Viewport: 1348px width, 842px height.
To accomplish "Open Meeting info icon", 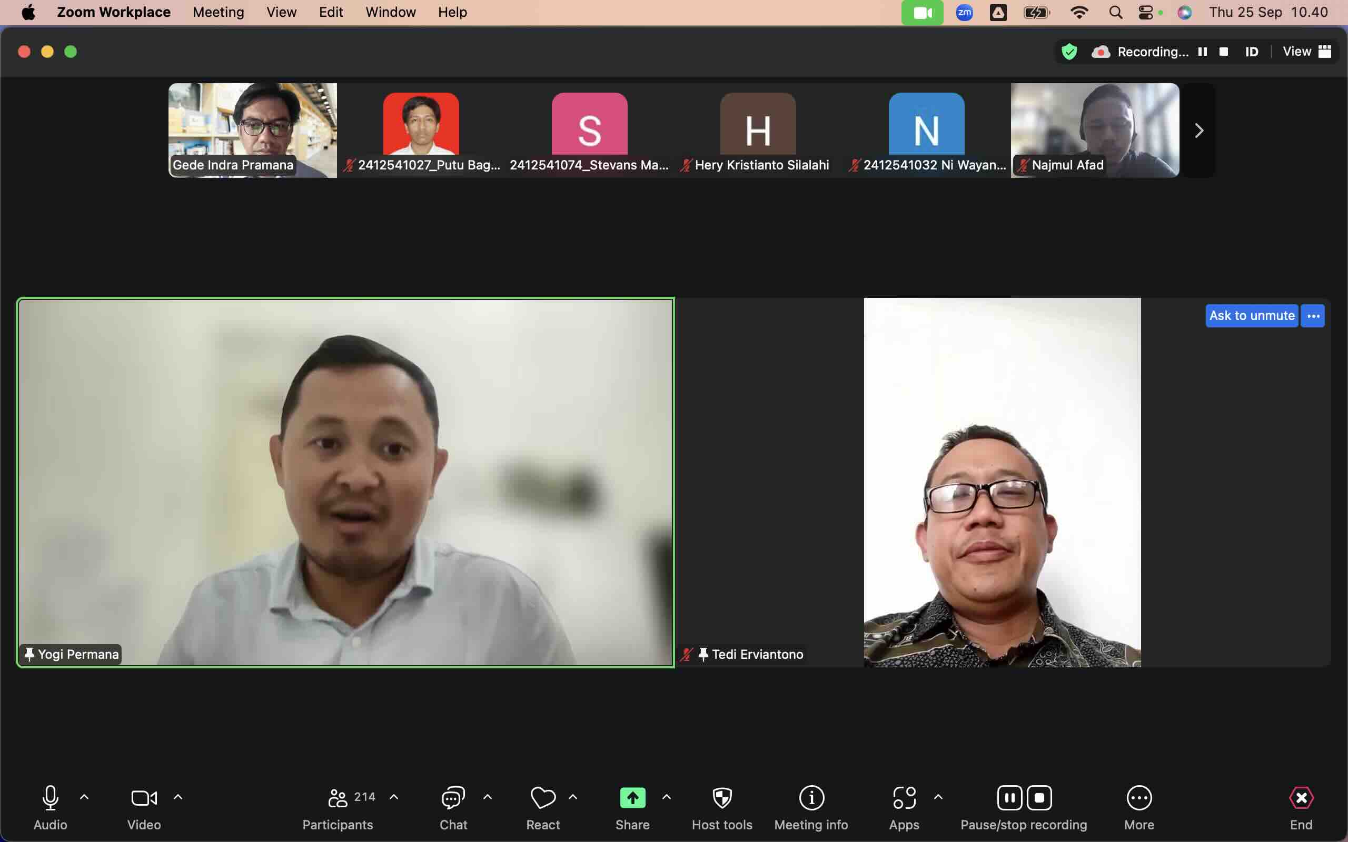I will click(x=811, y=797).
